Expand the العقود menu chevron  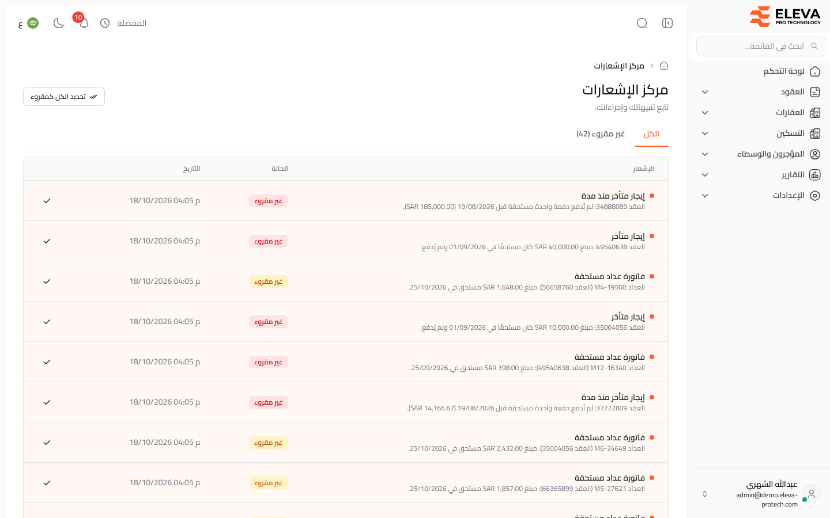(x=705, y=92)
